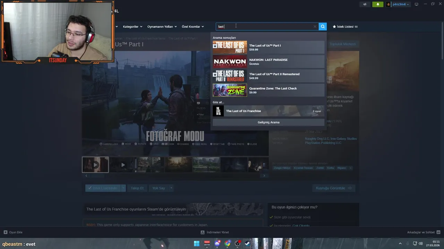The width and height of the screenshot is (444, 249).
Task: Expand the wishlist button dropdown arrow
Action: coord(123,188)
